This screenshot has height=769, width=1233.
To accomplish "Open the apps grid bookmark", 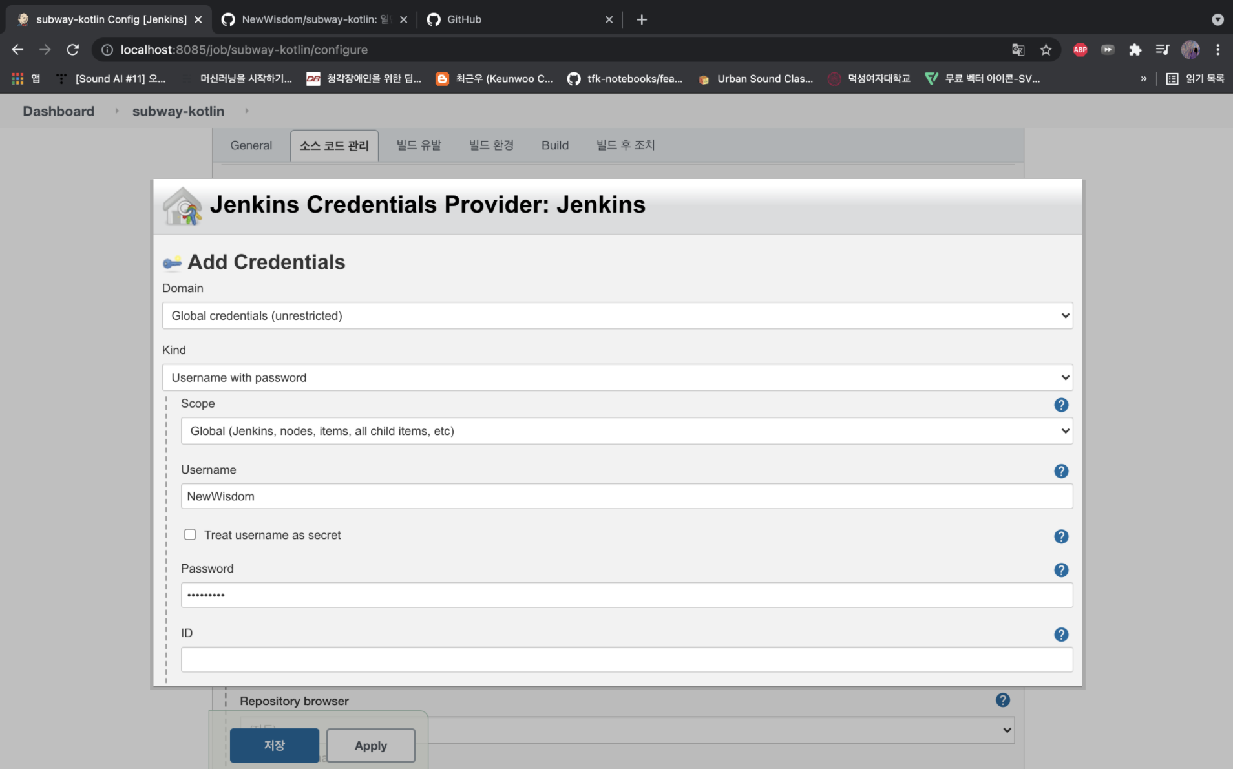I will (x=26, y=78).
